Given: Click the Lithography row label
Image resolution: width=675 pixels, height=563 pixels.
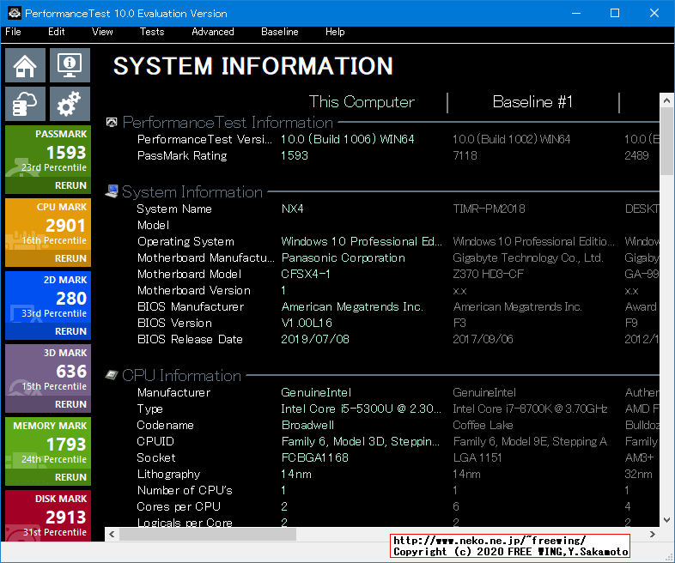Looking at the screenshot, I should point(168,474).
